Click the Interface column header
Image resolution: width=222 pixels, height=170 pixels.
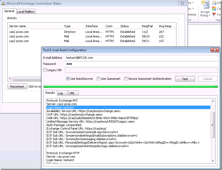(x=94, y=26)
